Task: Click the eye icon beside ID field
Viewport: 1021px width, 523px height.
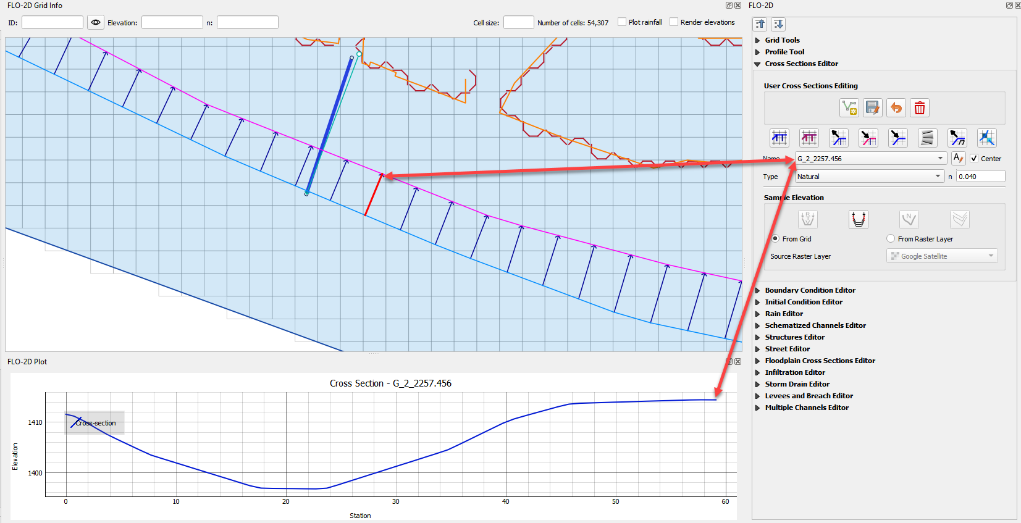Action: pos(96,22)
